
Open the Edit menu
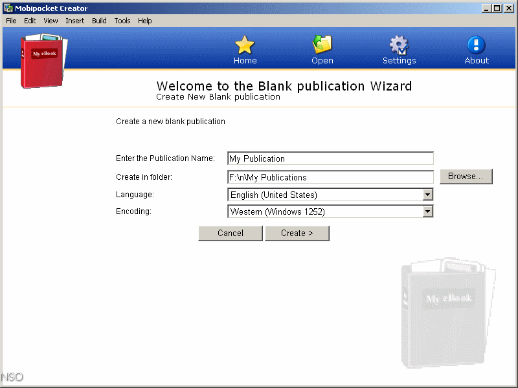[x=29, y=20]
